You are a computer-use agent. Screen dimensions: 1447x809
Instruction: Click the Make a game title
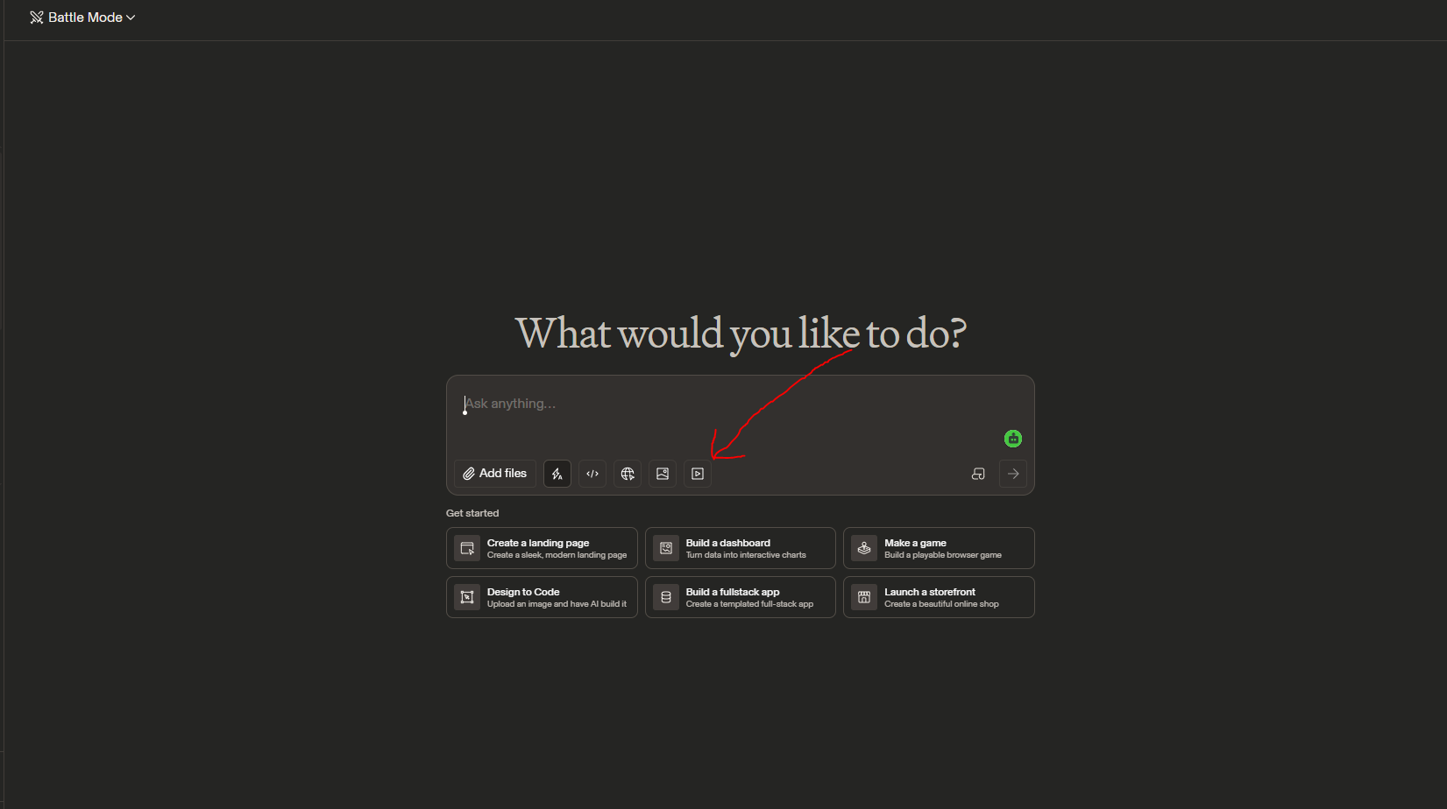point(915,543)
